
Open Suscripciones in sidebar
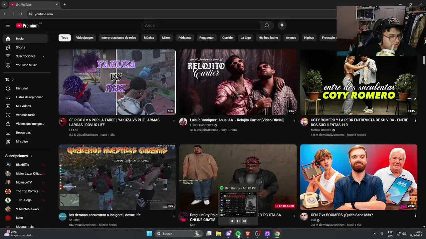(x=25, y=56)
